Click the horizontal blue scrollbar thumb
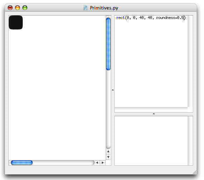 click(22, 163)
